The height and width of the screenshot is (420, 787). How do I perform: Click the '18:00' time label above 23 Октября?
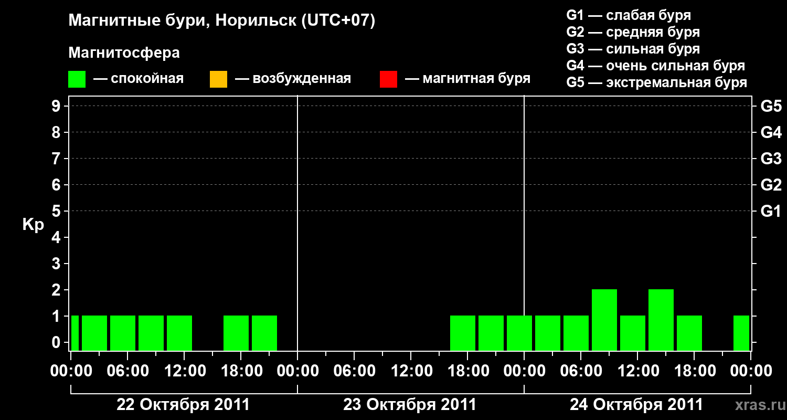tap(467, 371)
